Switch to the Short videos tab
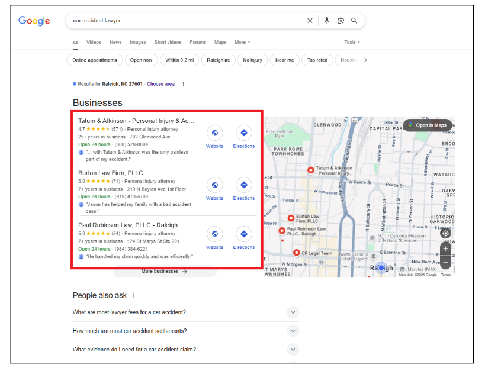 pyautogui.click(x=168, y=43)
